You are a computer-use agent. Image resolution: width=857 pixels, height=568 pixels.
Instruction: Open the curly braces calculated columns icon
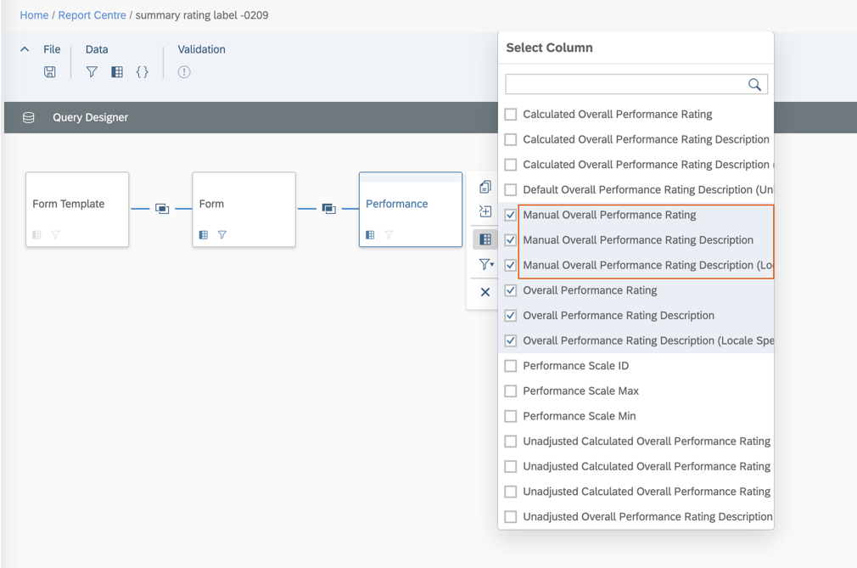point(143,72)
